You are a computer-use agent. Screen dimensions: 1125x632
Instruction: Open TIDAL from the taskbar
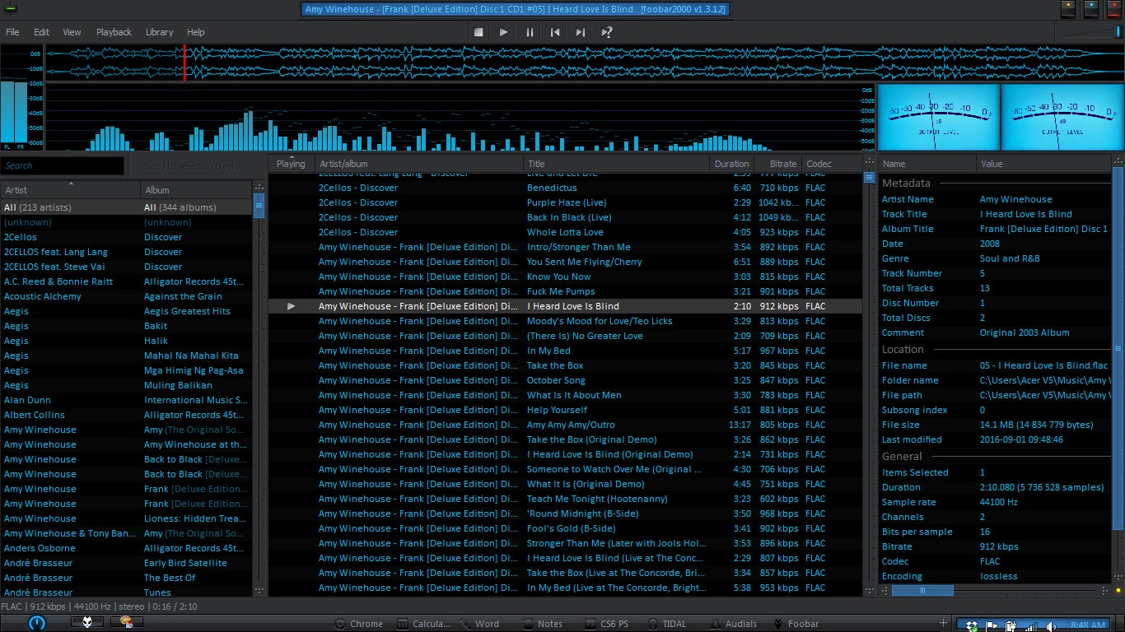pyautogui.click(x=667, y=624)
